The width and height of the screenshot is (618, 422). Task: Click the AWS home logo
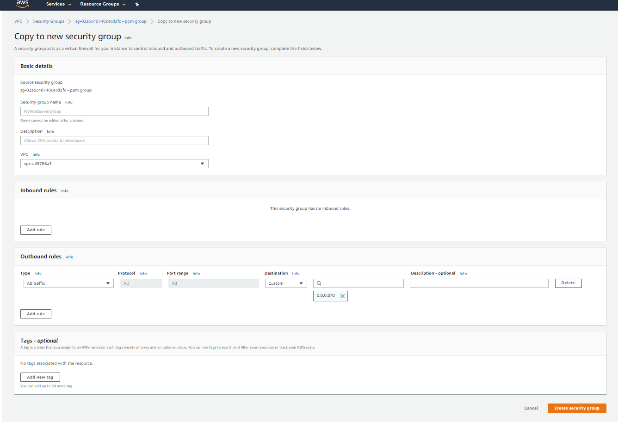pos(22,5)
